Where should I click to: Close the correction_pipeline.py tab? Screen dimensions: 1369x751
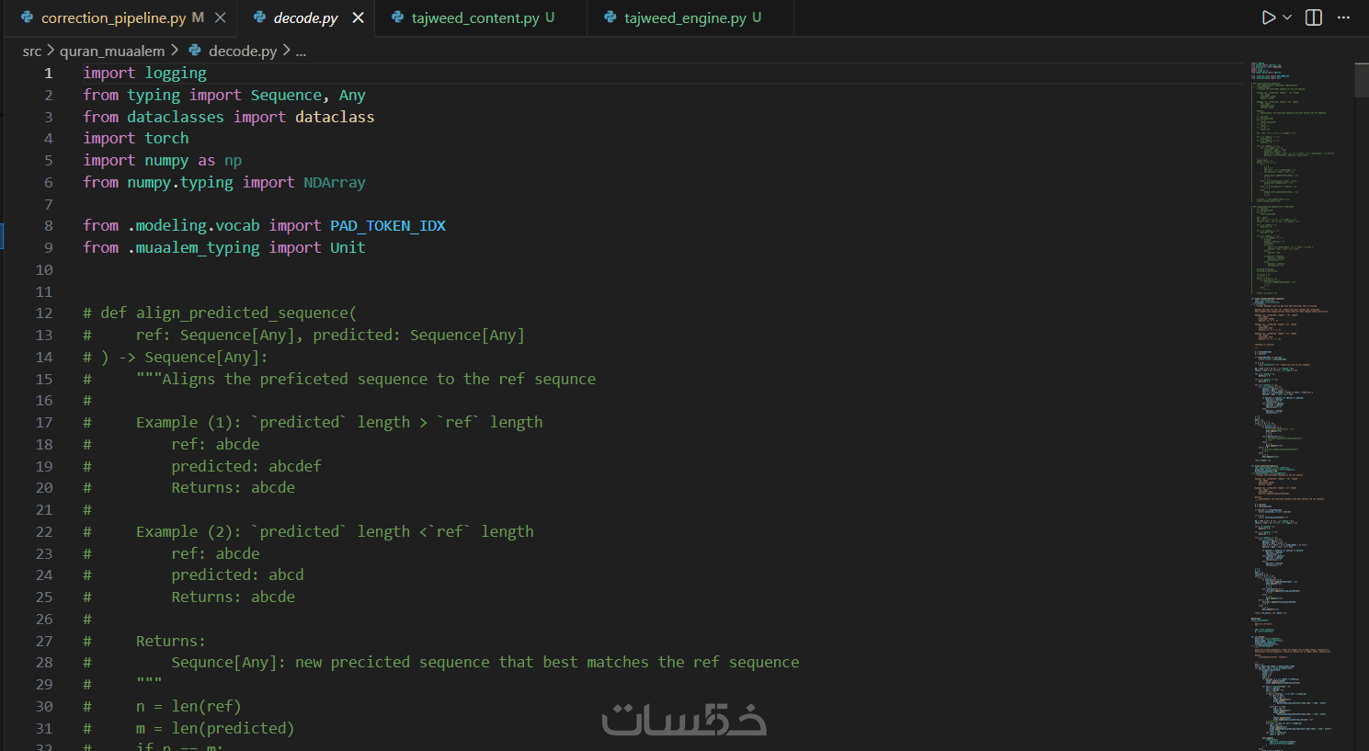tap(221, 17)
